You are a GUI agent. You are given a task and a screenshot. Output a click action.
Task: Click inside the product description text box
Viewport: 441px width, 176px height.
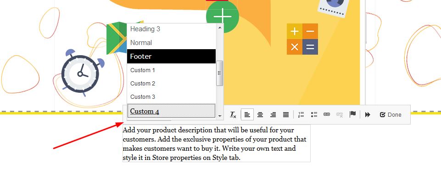216,144
